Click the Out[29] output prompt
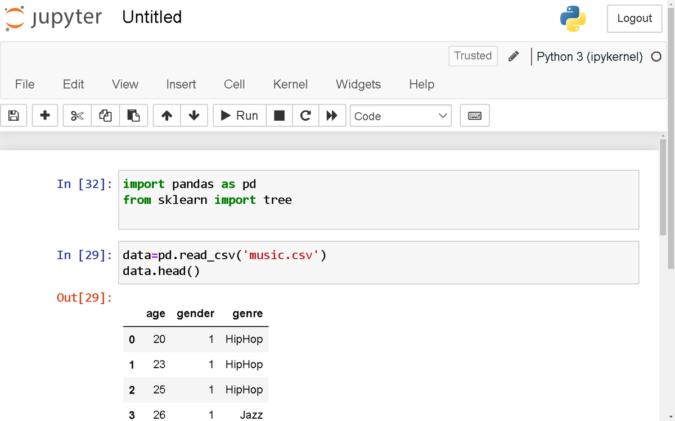Screen dimensions: 675x421 tap(85, 298)
